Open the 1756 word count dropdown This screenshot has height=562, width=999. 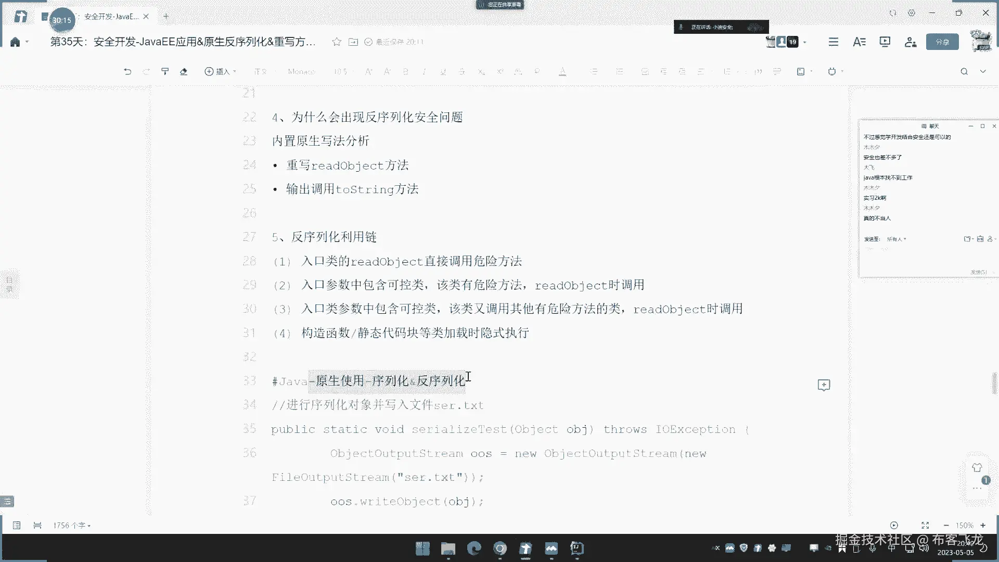pyautogui.click(x=72, y=526)
